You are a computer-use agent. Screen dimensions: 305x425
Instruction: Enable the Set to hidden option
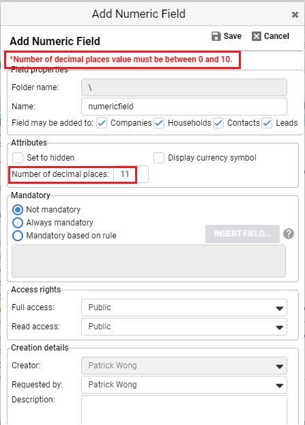click(18, 158)
